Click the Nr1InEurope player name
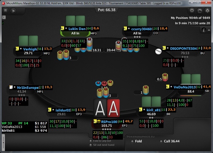 click(x=28, y=88)
